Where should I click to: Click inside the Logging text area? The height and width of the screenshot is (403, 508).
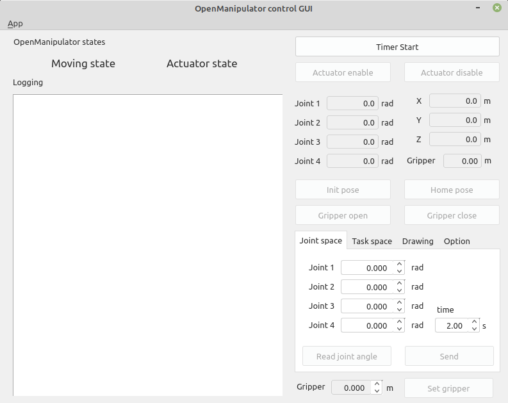[147, 245]
